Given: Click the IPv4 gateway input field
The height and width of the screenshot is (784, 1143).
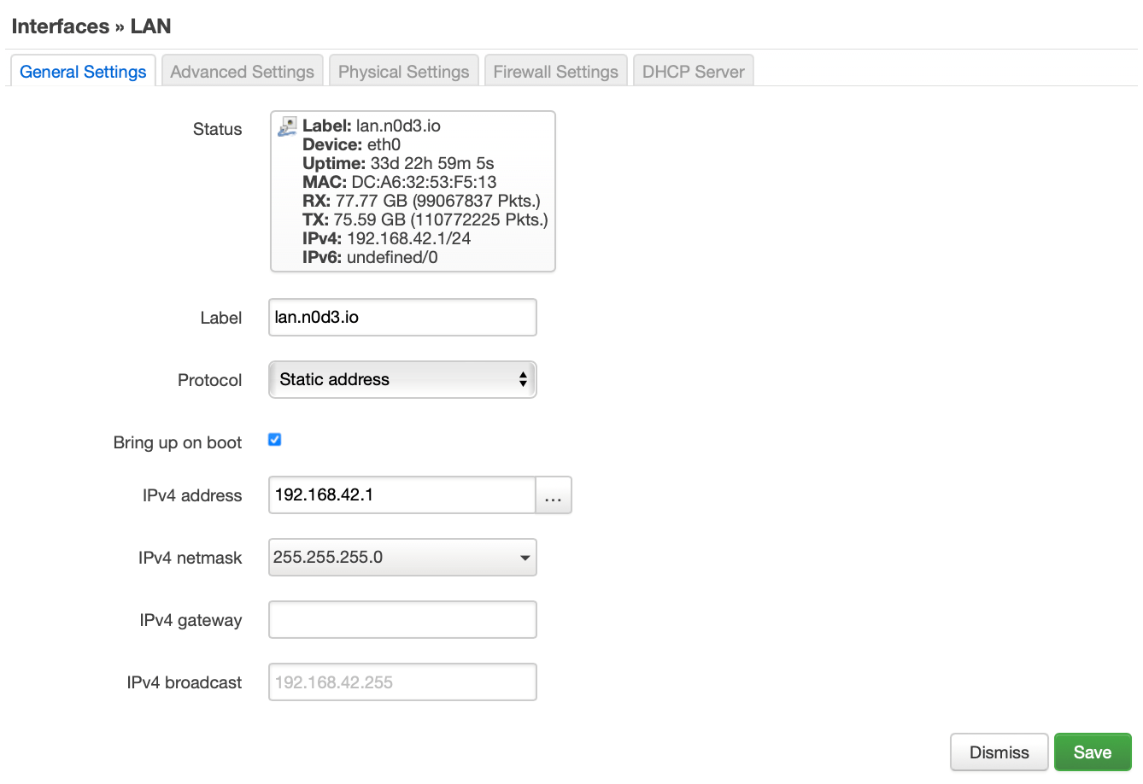Looking at the screenshot, I should pyautogui.click(x=402, y=619).
